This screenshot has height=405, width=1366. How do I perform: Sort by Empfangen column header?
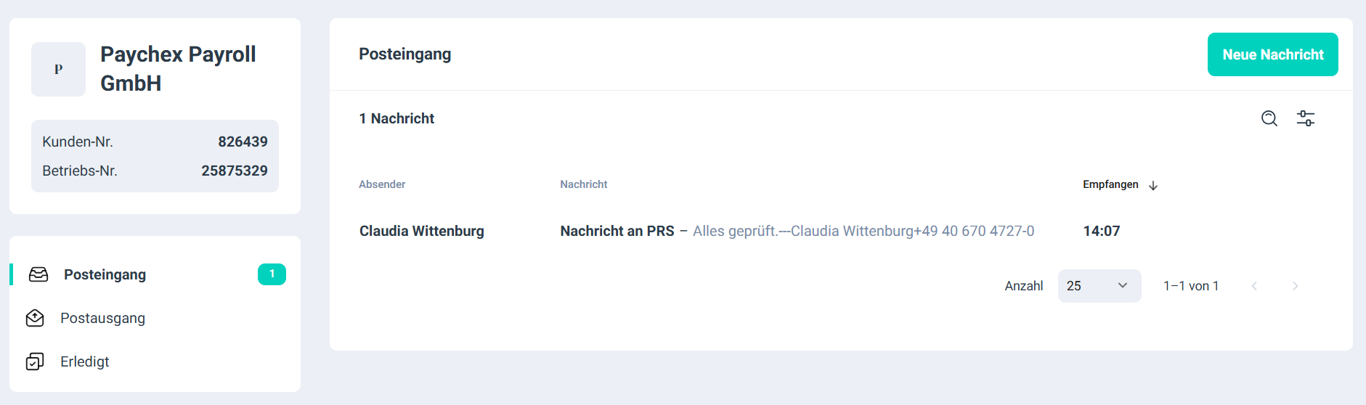point(1110,184)
